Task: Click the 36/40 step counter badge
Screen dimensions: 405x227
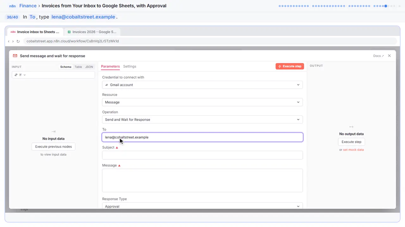Action: (x=12, y=17)
